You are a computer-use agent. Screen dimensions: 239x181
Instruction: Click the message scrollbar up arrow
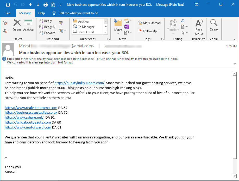[235, 74]
